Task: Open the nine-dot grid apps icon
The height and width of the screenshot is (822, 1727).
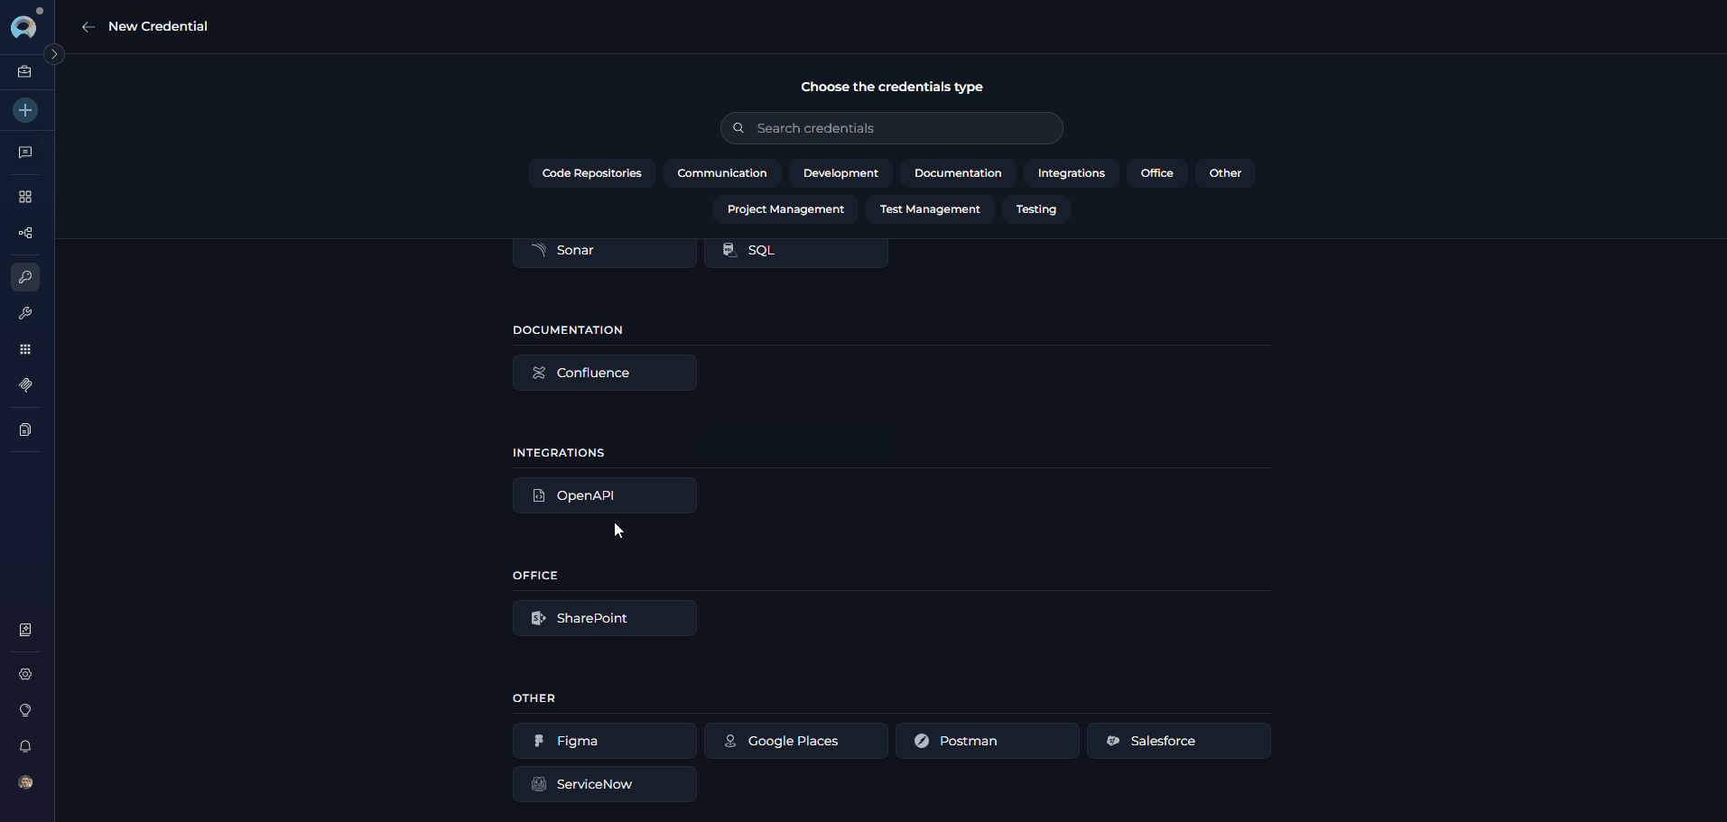Action: 25,349
